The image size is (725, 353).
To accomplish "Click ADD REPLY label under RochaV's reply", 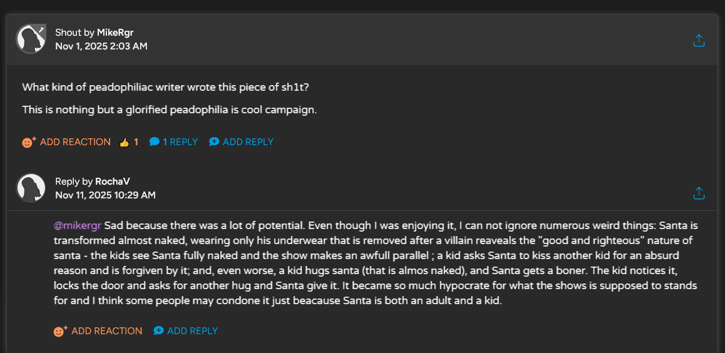I will (193, 331).
